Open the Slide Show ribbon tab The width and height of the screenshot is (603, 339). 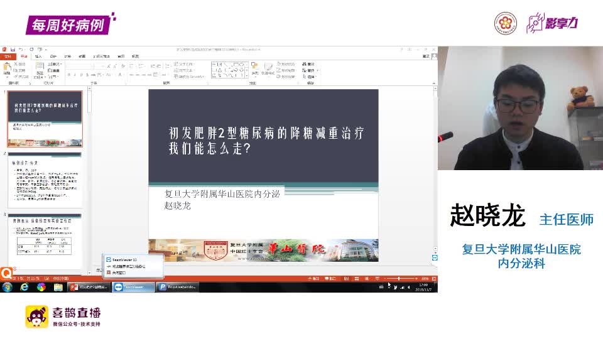click(x=102, y=56)
